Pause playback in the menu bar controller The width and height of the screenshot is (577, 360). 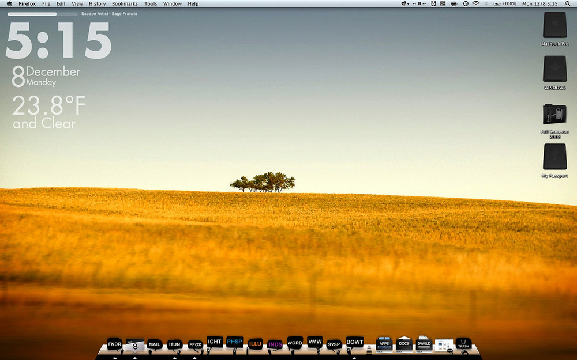[x=419, y=3]
